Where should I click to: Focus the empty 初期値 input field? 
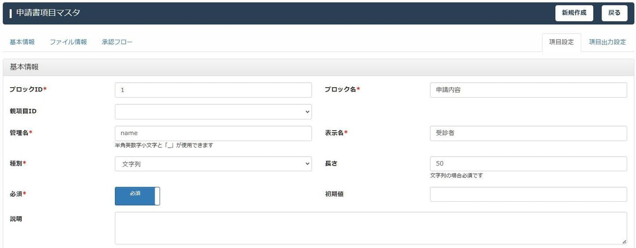pos(528,194)
